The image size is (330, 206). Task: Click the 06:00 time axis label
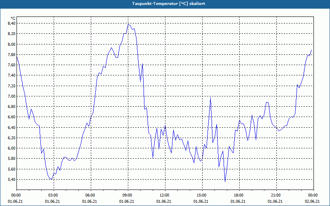coord(90,195)
